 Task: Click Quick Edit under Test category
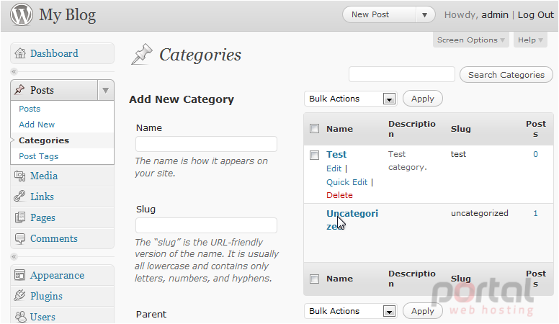(x=347, y=182)
